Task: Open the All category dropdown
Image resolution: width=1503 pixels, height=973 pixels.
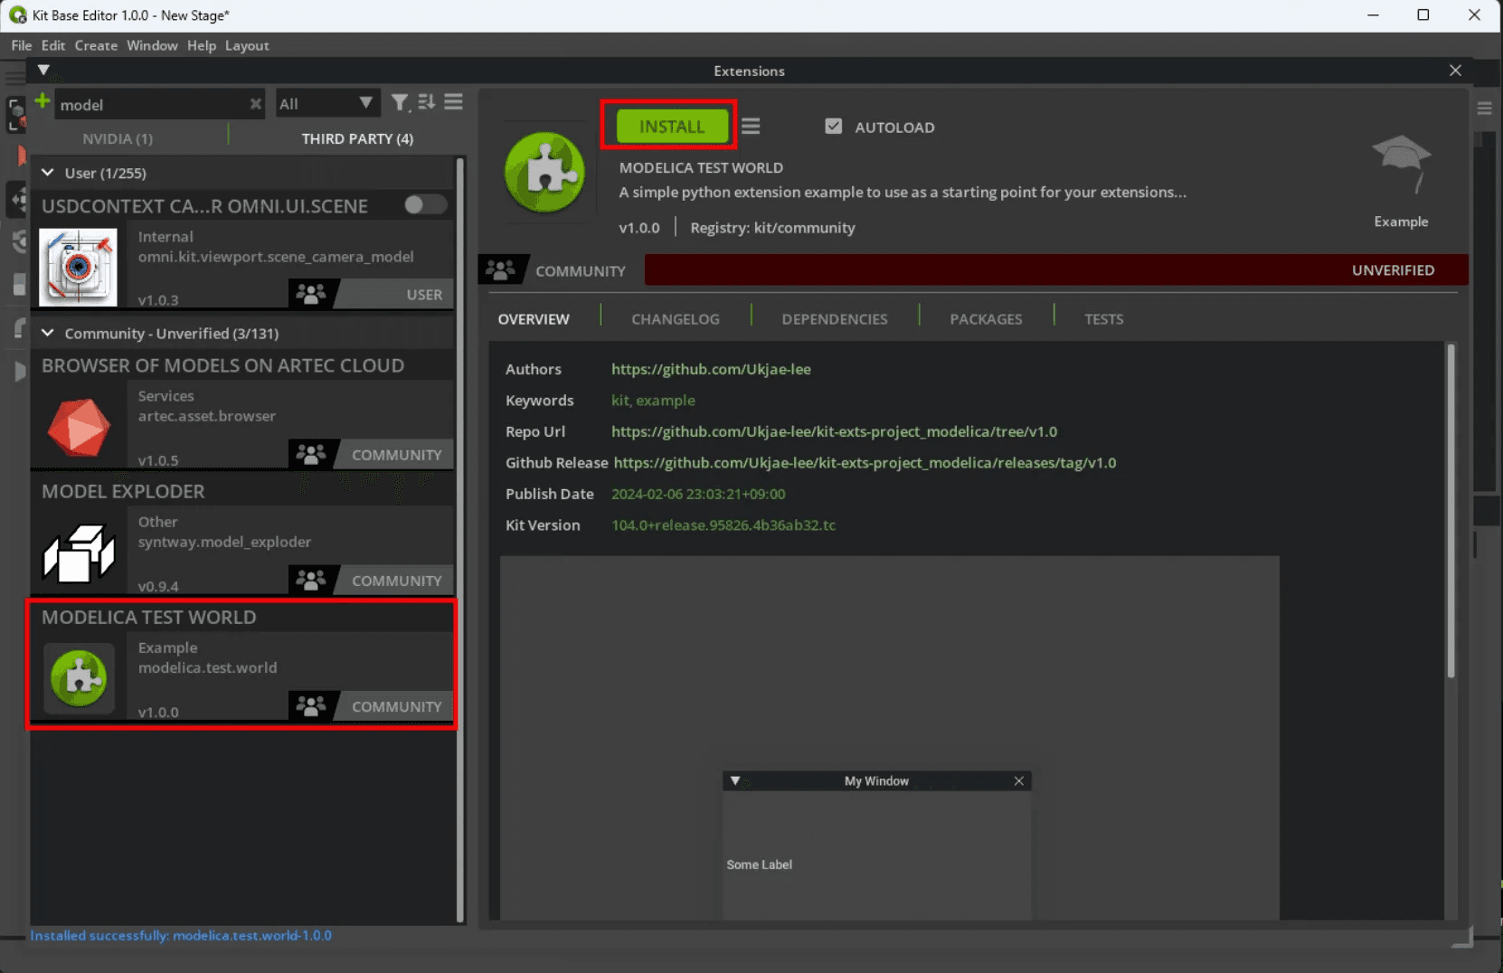Action: coord(326,104)
